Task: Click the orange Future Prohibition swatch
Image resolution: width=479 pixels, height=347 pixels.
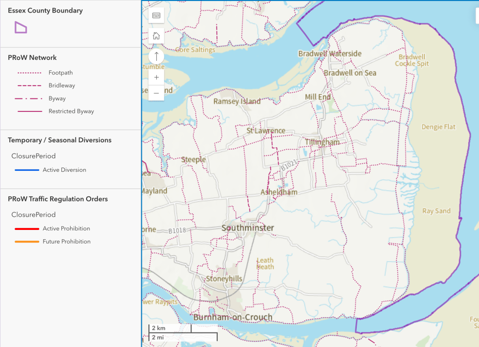Action: pos(27,242)
